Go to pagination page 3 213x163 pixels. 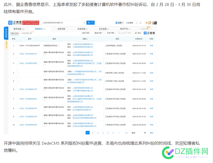98,133
